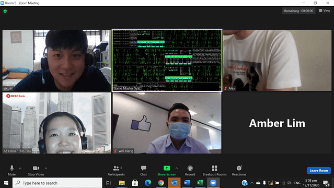Open the Reactions menu
This screenshot has height=188, width=334.
[239, 171]
